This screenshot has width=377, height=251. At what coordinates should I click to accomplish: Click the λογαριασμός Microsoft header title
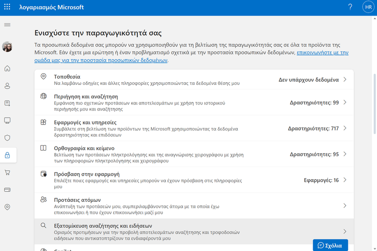click(51, 7)
